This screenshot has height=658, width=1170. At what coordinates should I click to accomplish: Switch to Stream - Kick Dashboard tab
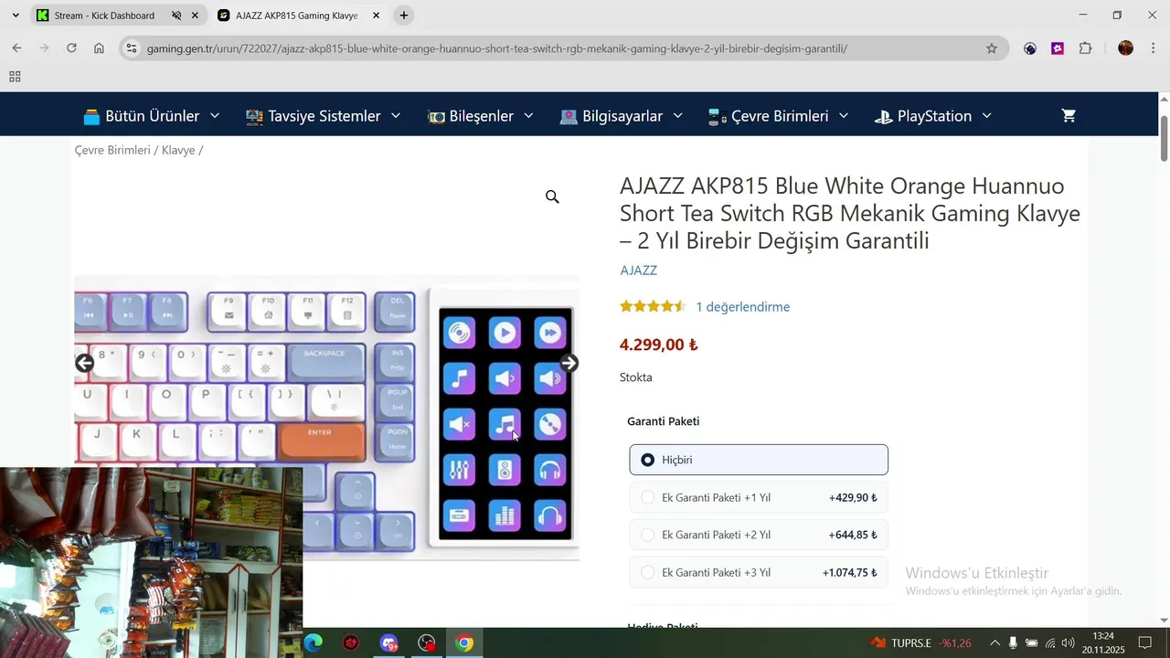tap(104, 16)
